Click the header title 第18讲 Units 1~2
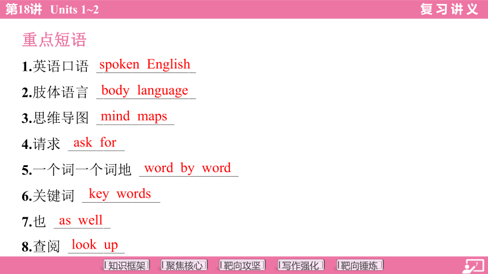The width and height of the screenshot is (488, 274). tap(52, 9)
